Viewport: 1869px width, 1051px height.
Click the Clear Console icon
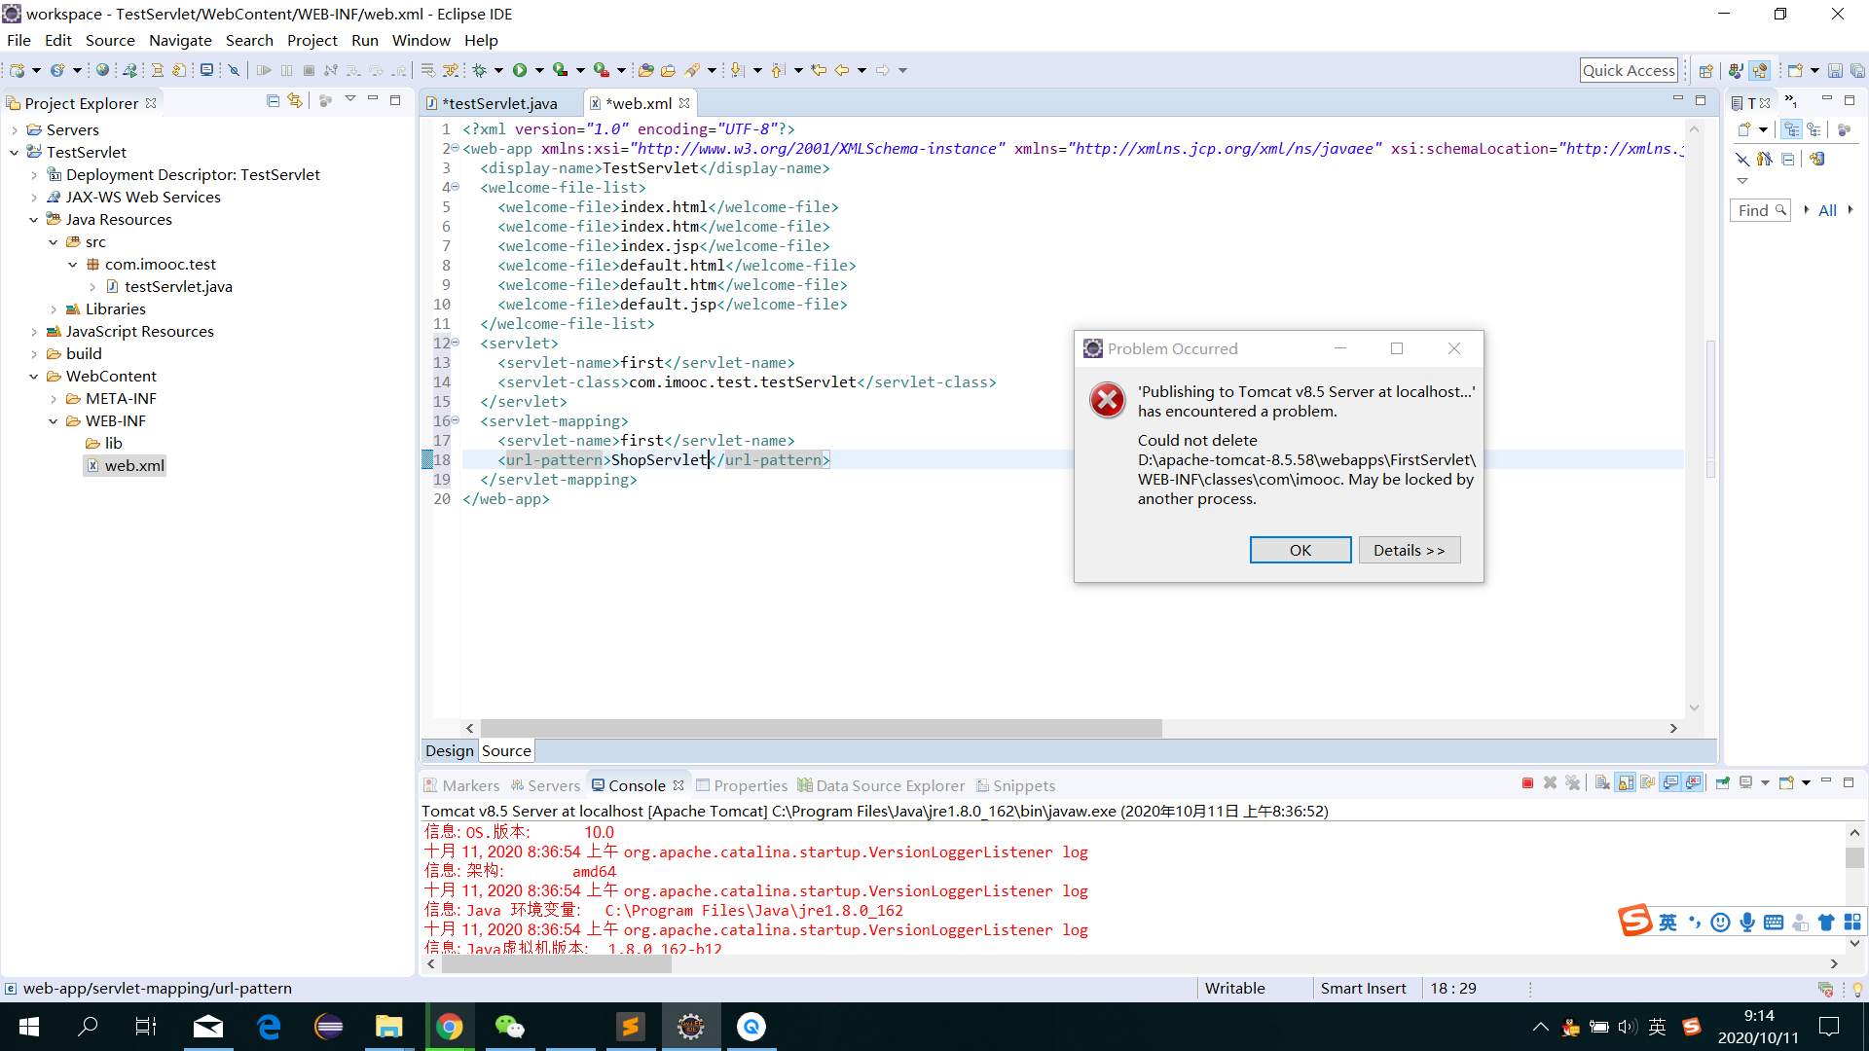(x=1602, y=783)
